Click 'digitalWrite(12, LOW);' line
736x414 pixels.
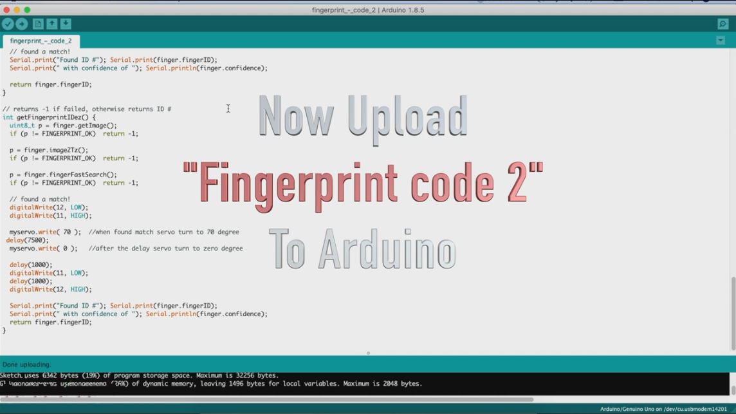coord(49,207)
